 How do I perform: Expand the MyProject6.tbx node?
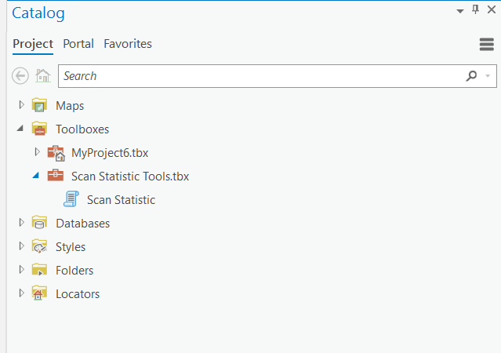pos(37,152)
